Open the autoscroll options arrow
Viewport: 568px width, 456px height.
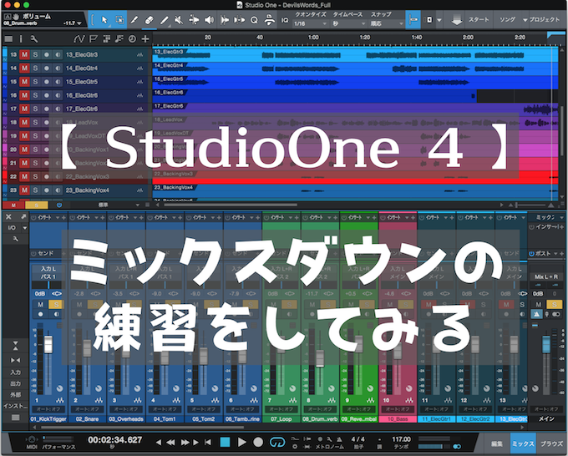439,20
